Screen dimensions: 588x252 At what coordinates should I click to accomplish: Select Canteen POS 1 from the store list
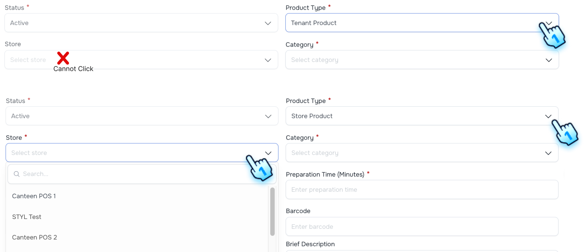click(34, 196)
